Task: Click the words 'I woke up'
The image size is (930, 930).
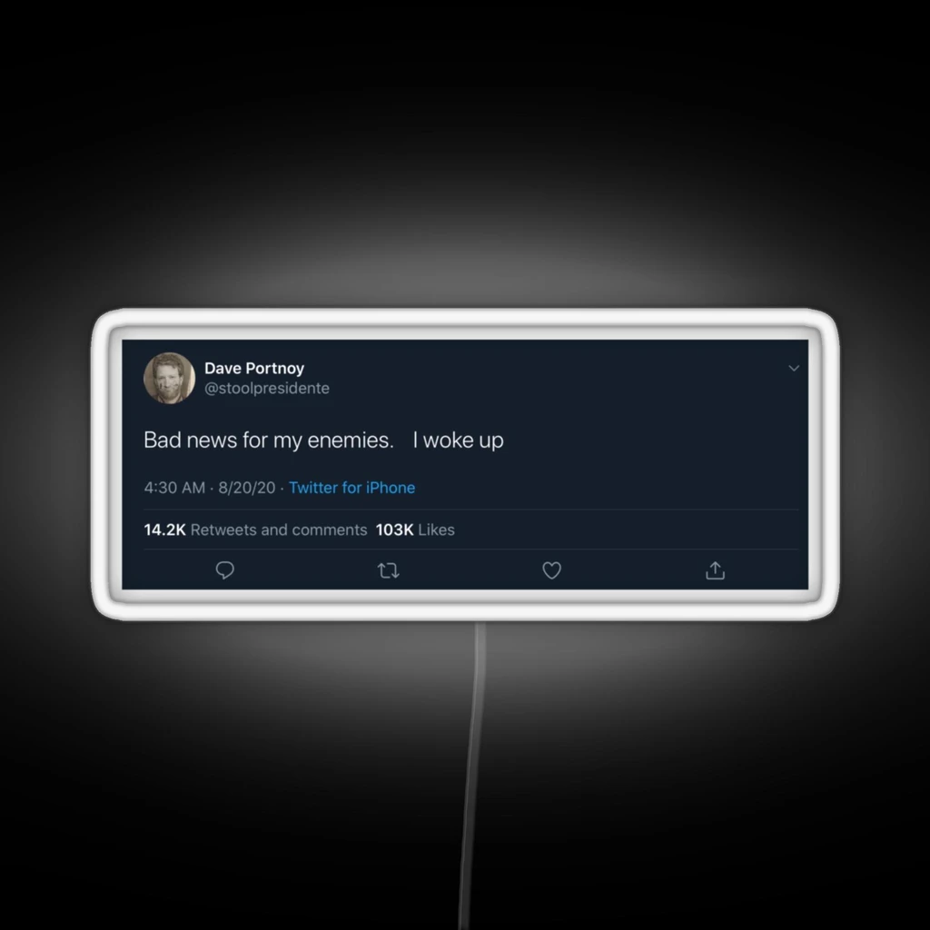Action: (x=458, y=440)
